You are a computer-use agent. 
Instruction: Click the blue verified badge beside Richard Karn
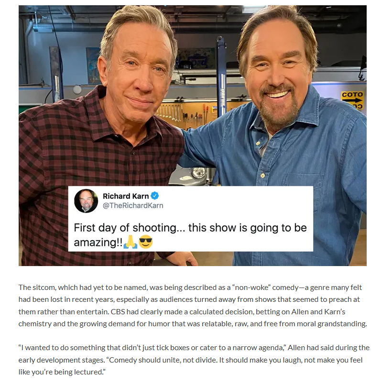click(x=155, y=196)
